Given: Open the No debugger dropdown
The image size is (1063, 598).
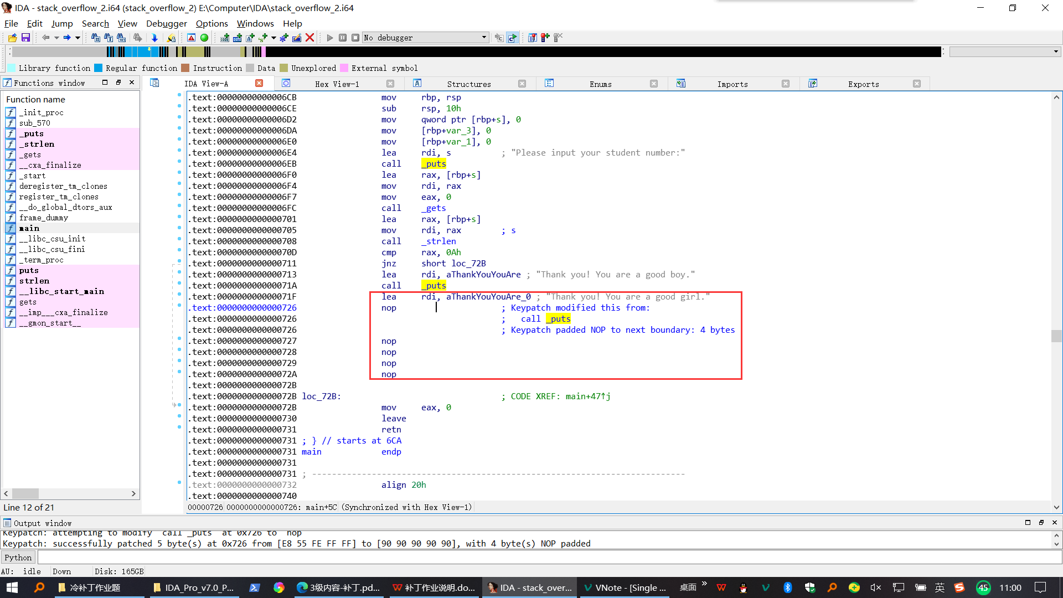Looking at the screenshot, I should pos(484,38).
